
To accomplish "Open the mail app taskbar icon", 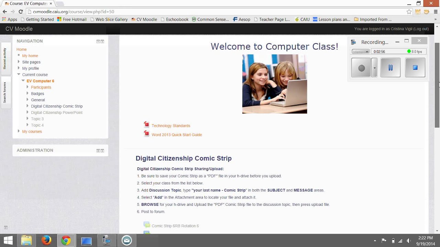I will 126,240.
